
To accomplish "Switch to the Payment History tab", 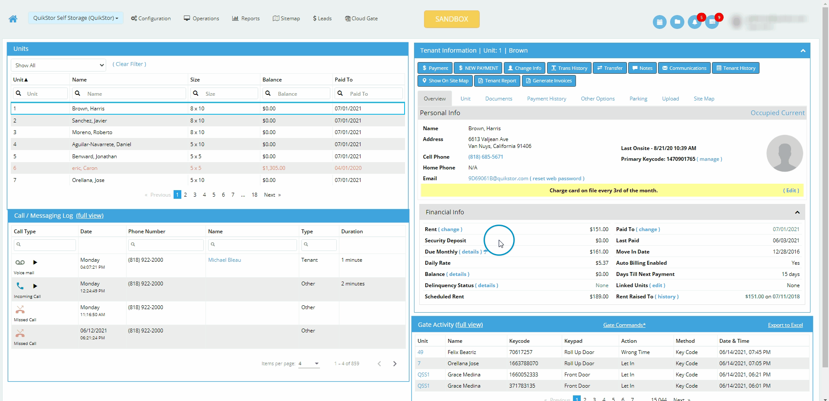I will (x=546, y=99).
